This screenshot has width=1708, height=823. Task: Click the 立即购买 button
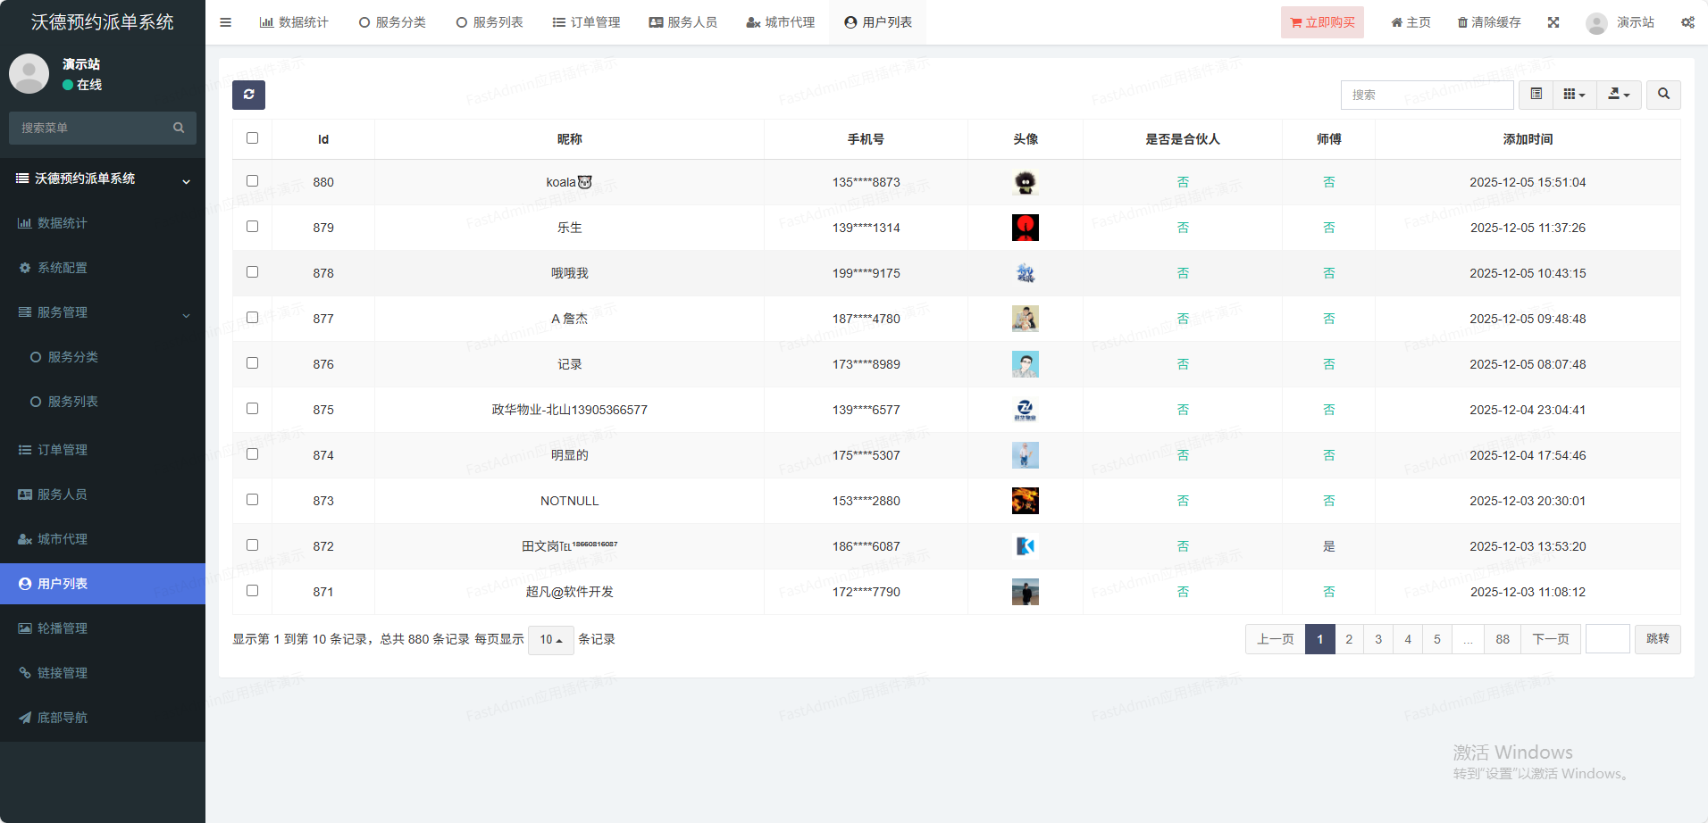pyautogui.click(x=1322, y=22)
